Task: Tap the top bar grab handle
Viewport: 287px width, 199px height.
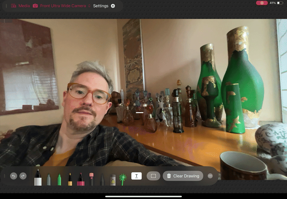Action: point(6,6)
